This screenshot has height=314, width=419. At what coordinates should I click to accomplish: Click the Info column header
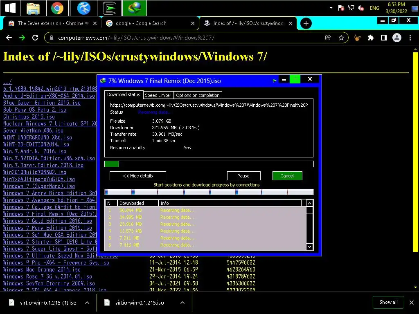click(230, 203)
